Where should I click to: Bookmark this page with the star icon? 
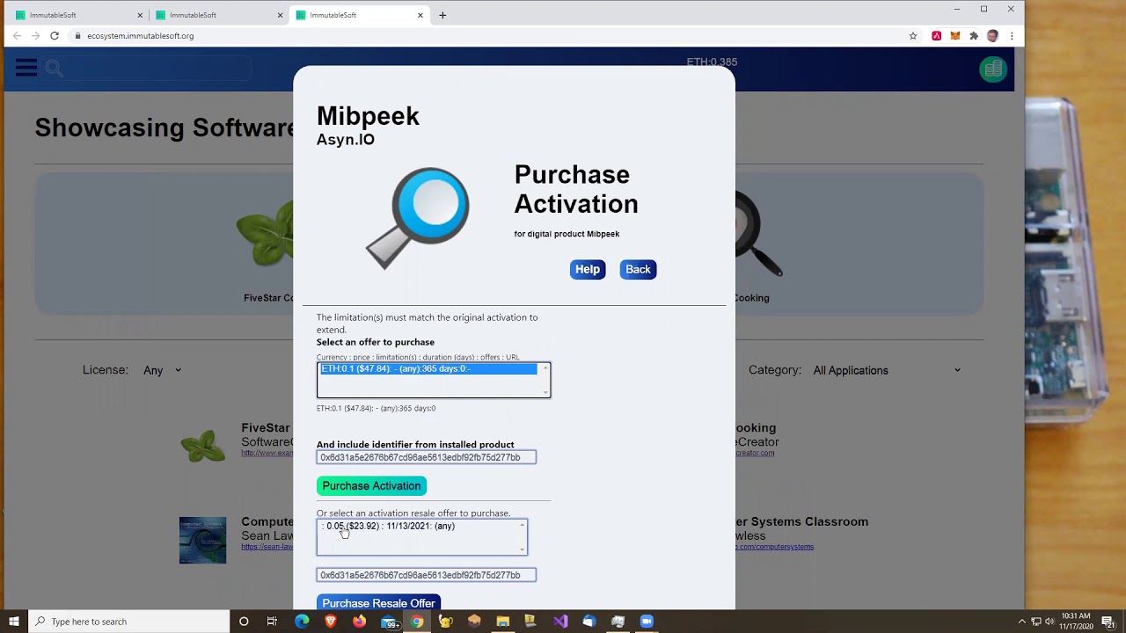click(913, 36)
